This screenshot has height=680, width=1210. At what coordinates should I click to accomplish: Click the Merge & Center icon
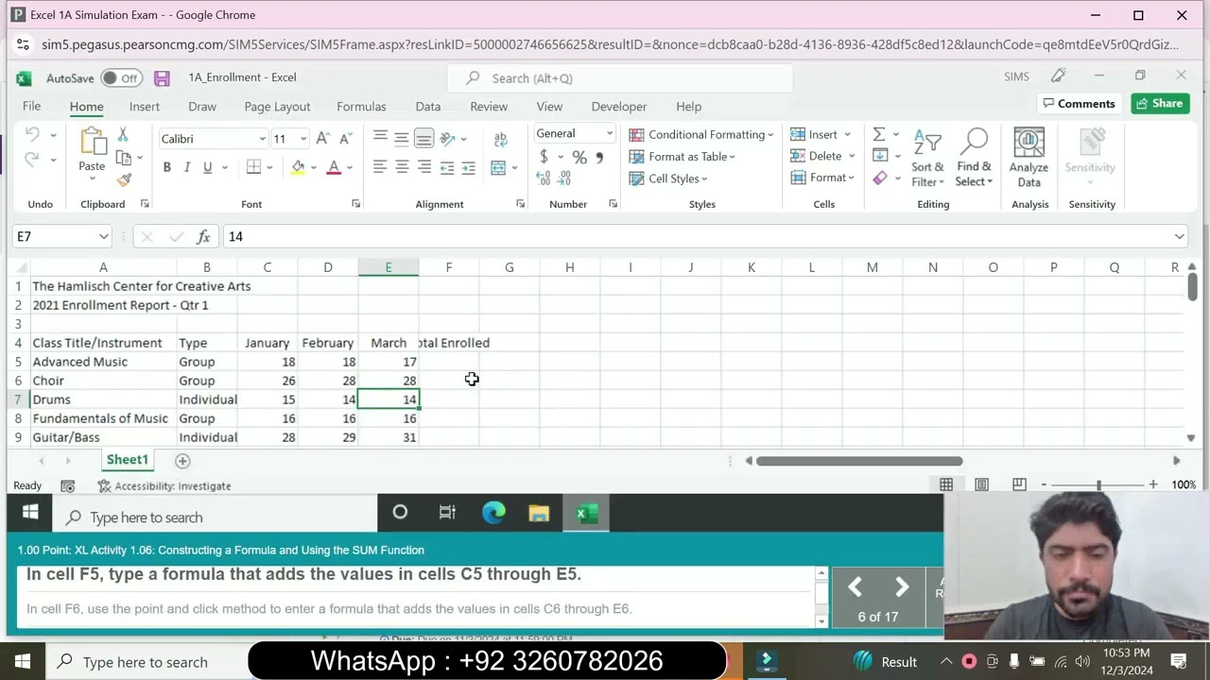(x=498, y=167)
